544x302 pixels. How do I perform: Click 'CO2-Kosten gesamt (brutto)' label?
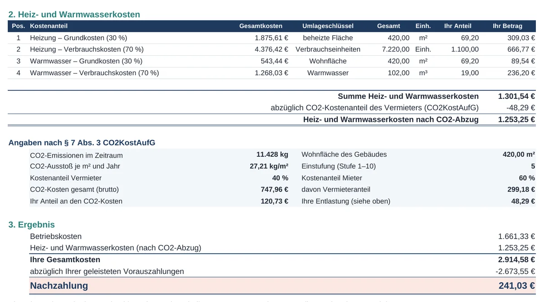tap(74, 189)
